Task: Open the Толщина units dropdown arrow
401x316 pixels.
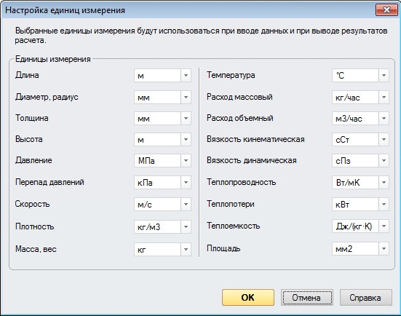Action: [186, 119]
